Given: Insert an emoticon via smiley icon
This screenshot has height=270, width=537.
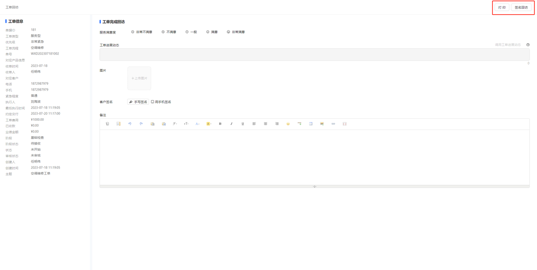Looking at the screenshot, I should tap(288, 124).
